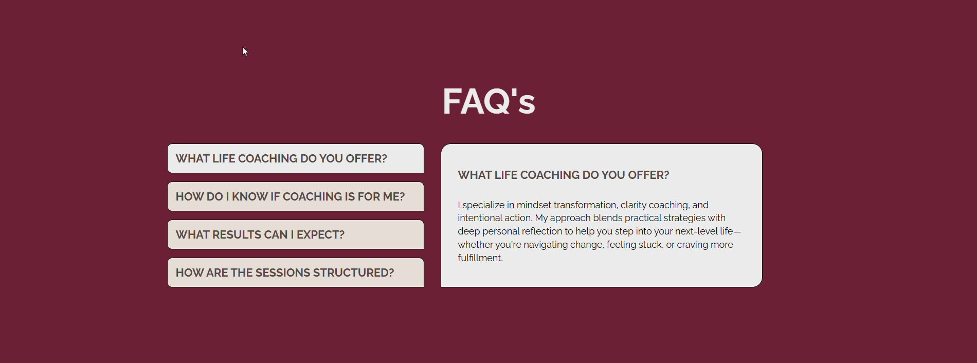Select the 'What life coaching do you offer?' tab
This screenshot has width=977, height=363.
tap(296, 158)
